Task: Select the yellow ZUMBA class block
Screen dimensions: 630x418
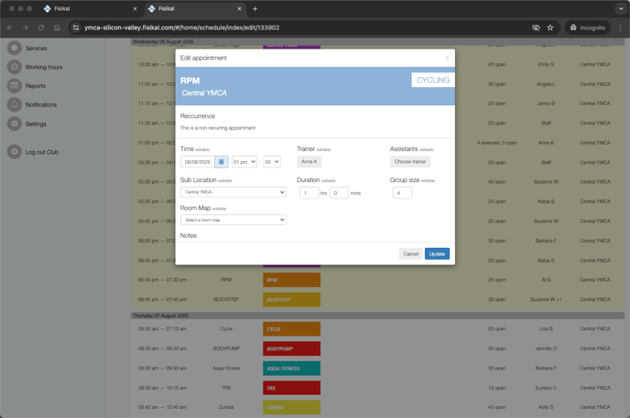Action: (x=292, y=407)
